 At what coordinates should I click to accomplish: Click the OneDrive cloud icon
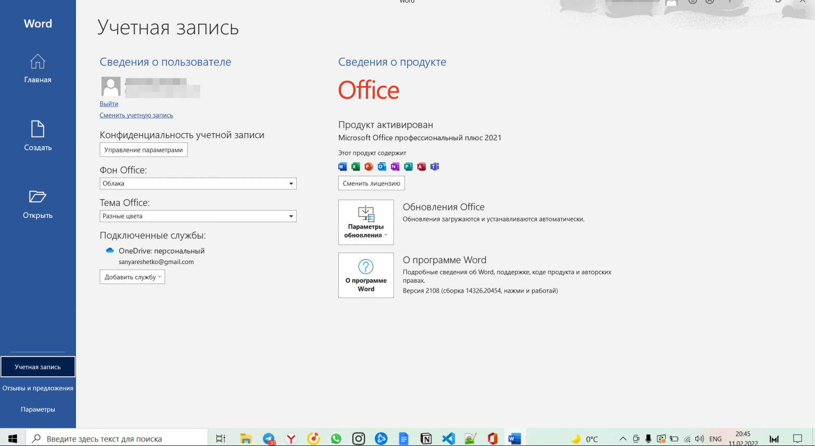click(x=110, y=251)
